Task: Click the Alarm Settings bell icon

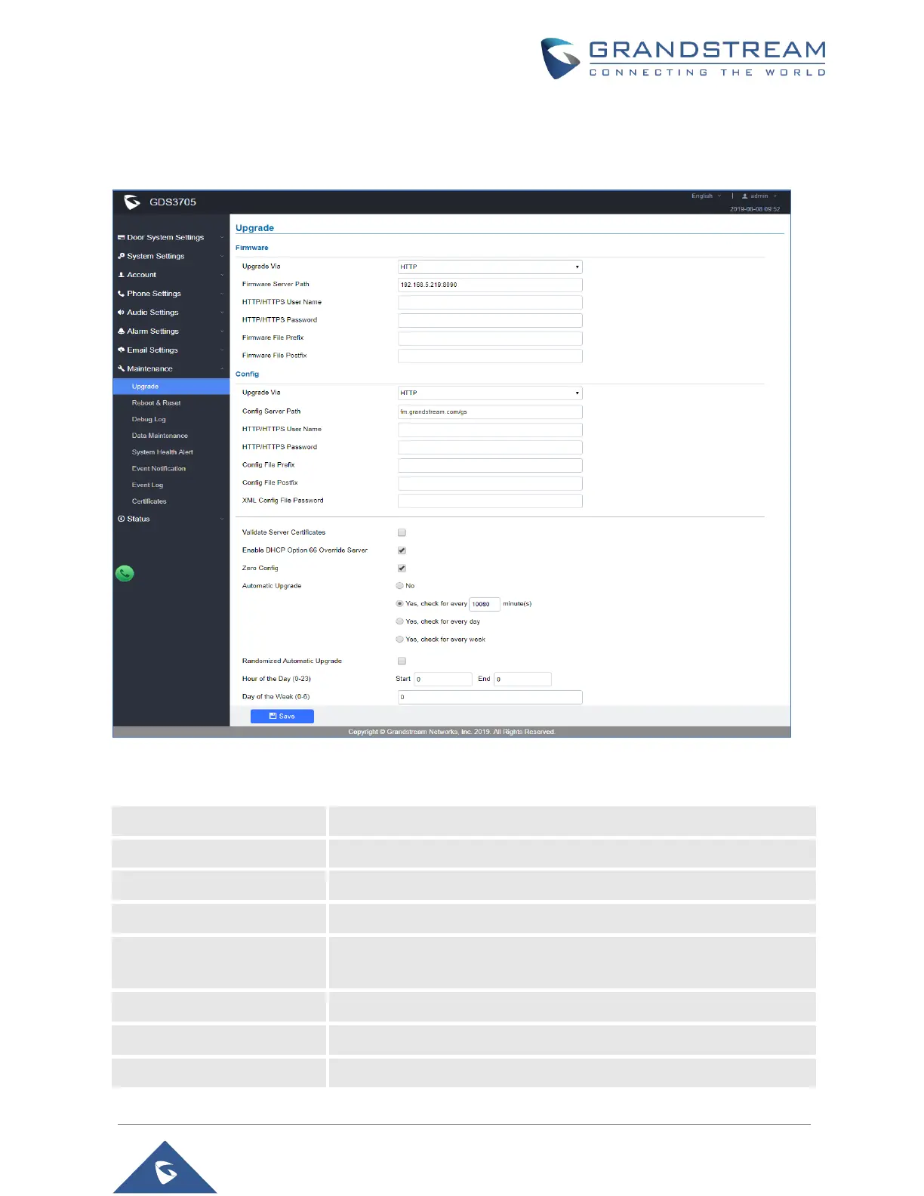Action: (121, 331)
